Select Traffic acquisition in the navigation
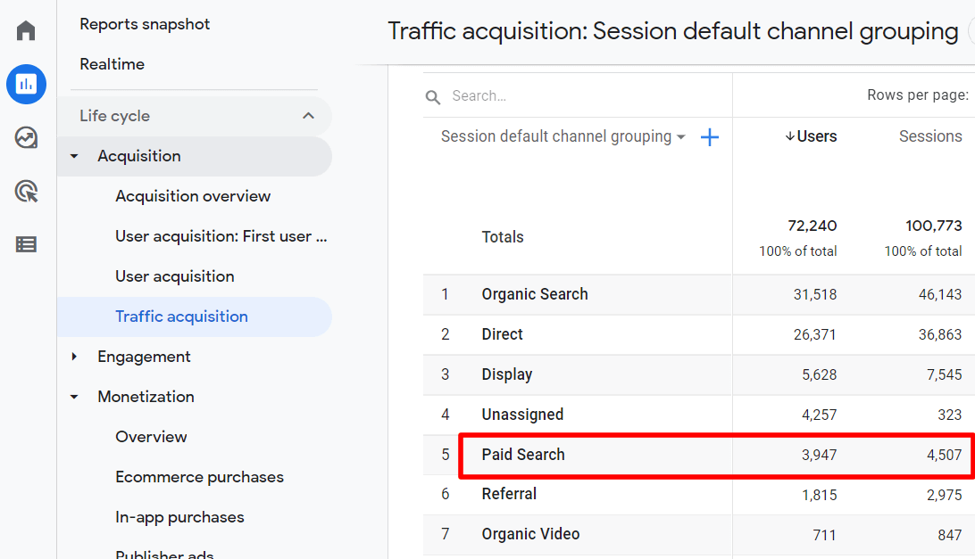975x559 pixels. click(x=181, y=316)
